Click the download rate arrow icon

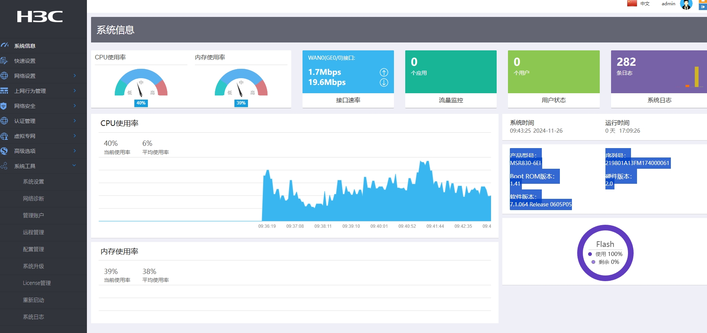point(383,82)
